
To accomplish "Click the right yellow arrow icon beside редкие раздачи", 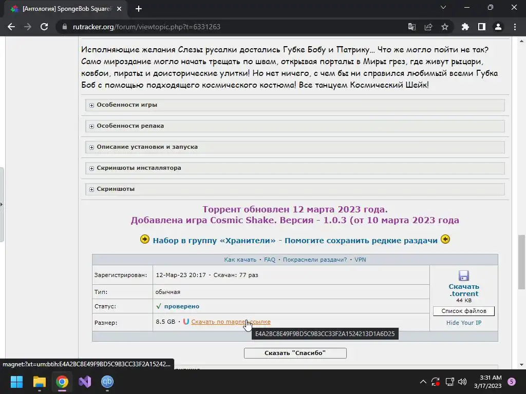I will click(445, 239).
